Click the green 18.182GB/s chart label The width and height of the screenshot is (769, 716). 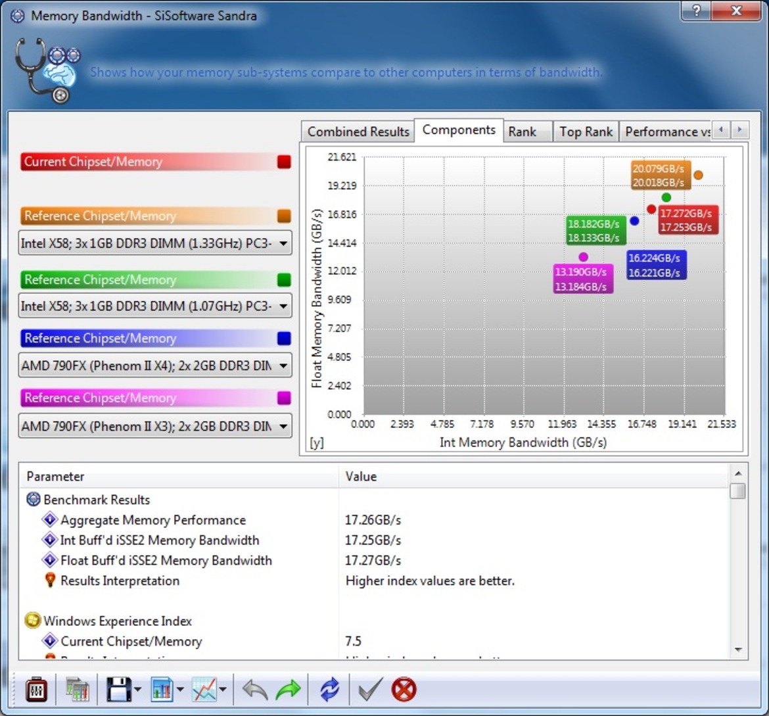tap(596, 231)
